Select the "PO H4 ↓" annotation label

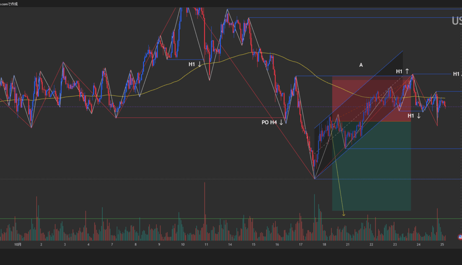[272, 123]
